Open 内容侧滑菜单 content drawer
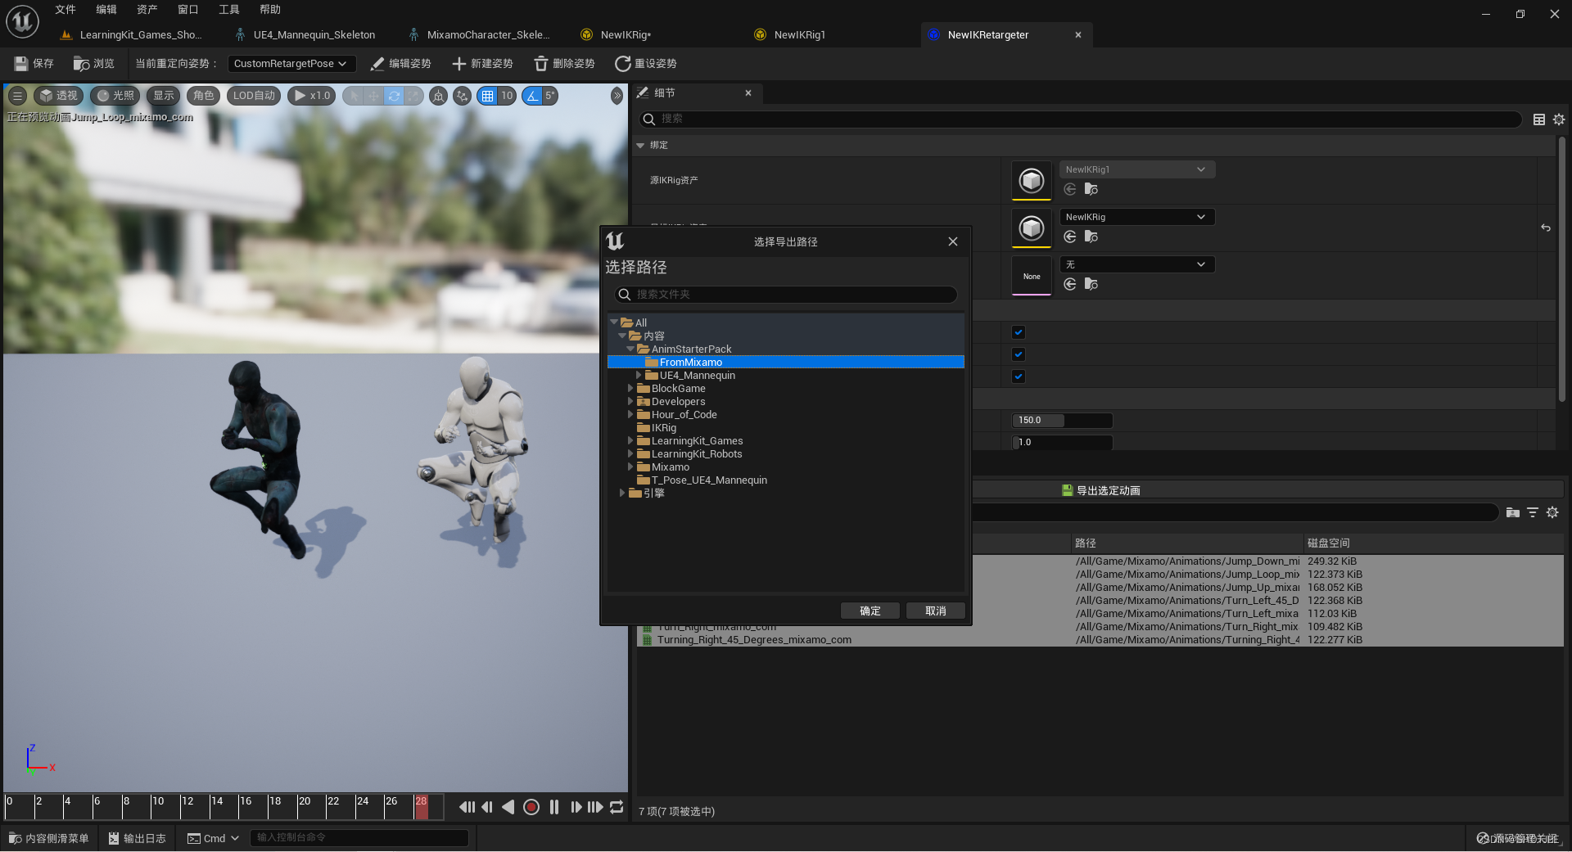 point(49,838)
